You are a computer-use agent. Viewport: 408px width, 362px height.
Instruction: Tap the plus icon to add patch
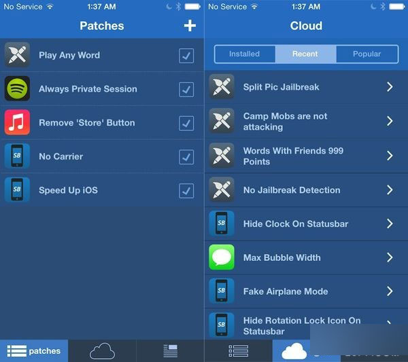click(x=190, y=25)
